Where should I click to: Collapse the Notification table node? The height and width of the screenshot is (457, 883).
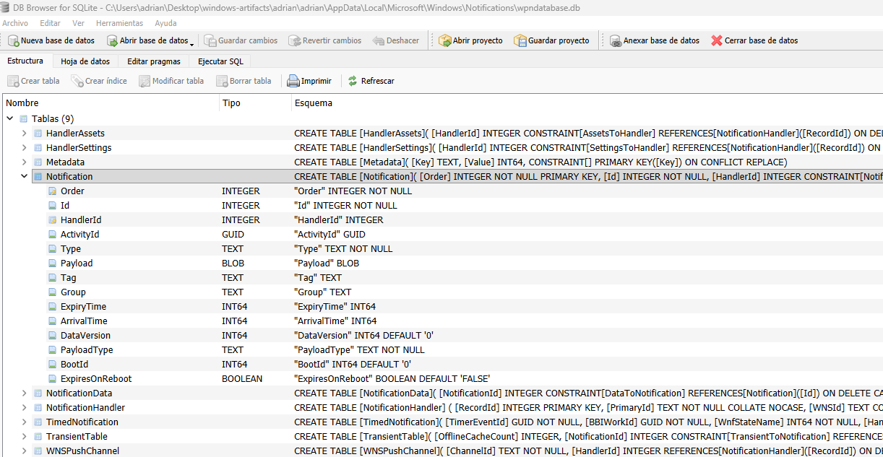(24, 176)
